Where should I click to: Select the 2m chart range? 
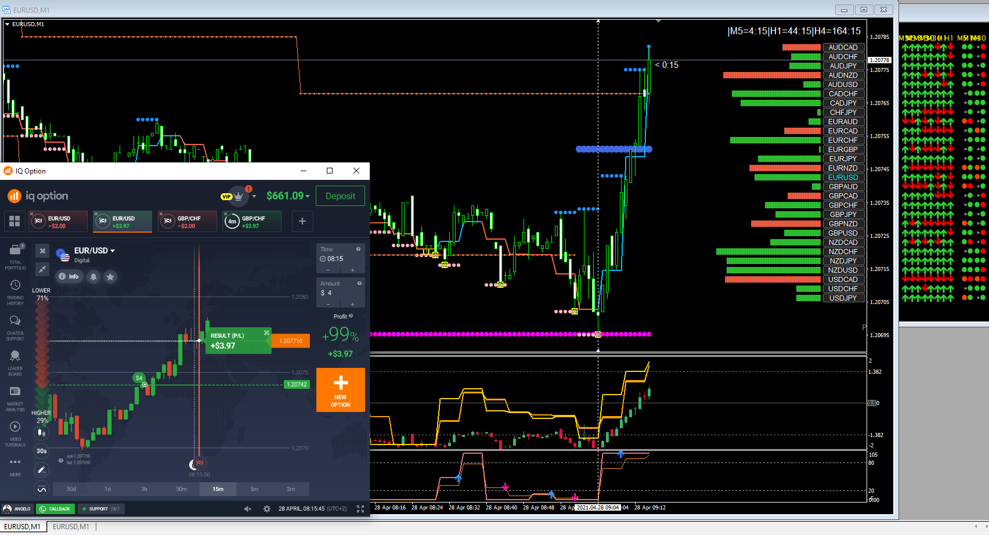click(x=291, y=489)
